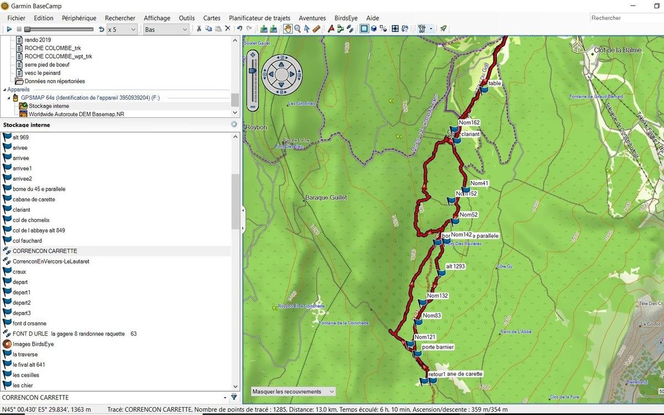Collapse the GPSMAP 64s device node
Image resolution: width=664 pixels, height=415 pixels.
pyautogui.click(x=10, y=98)
